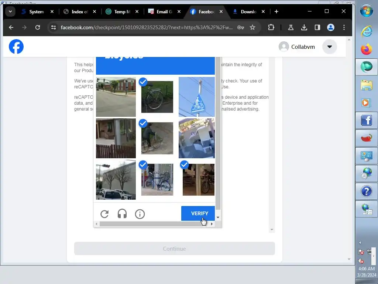The image size is (378, 284).
Task: Click the captcha scroll-left arrow
Action: 96,224
